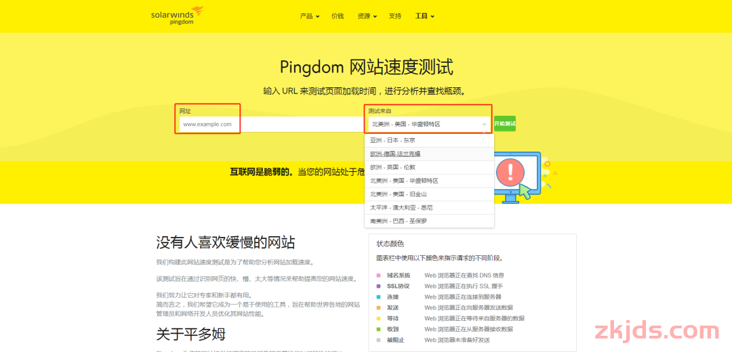This screenshot has width=732, height=352.
Task: Click the green 收到 color swatch
Action: click(x=378, y=329)
